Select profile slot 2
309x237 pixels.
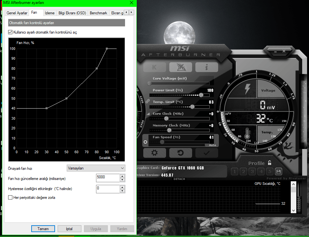click(243, 171)
